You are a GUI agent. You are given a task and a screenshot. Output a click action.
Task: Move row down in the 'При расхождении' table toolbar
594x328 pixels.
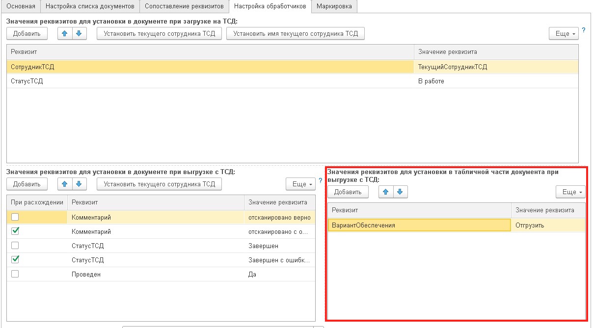pyautogui.click(x=79, y=184)
